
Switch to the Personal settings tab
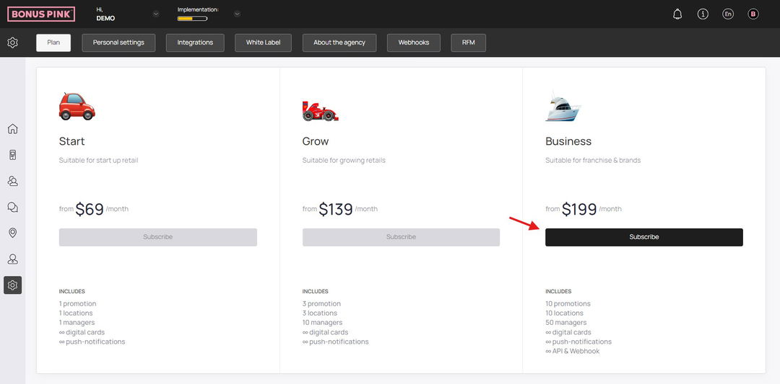click(x=118, y=43)
